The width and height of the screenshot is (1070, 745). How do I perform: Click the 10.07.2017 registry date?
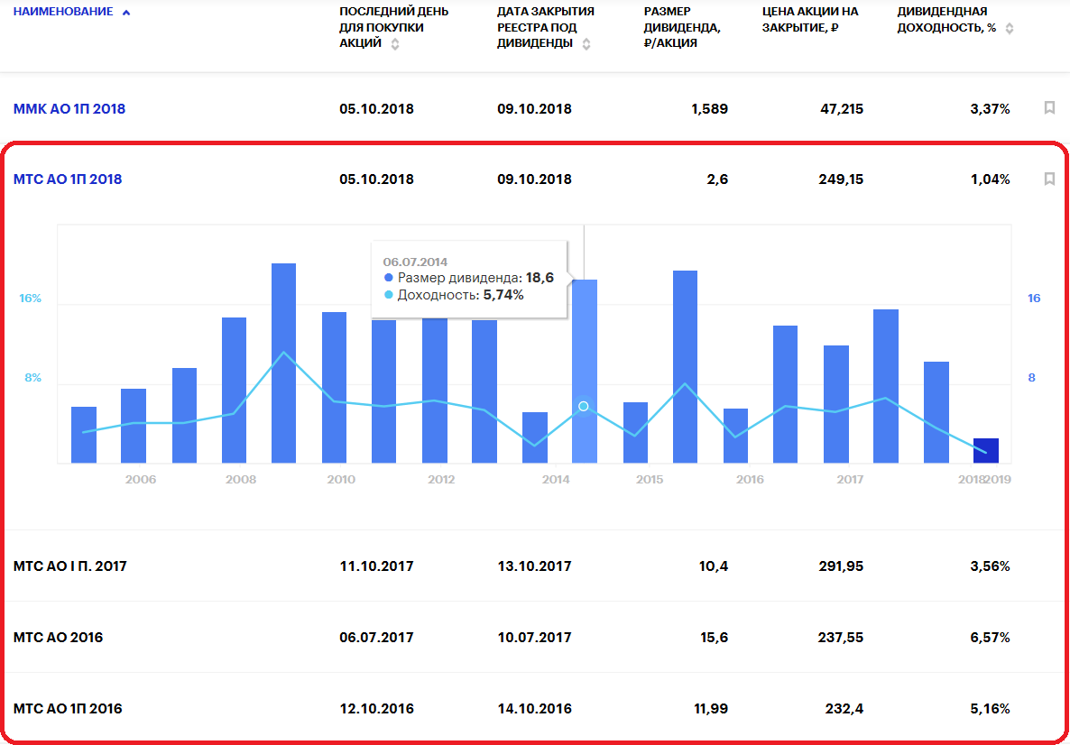click(534, 638)
